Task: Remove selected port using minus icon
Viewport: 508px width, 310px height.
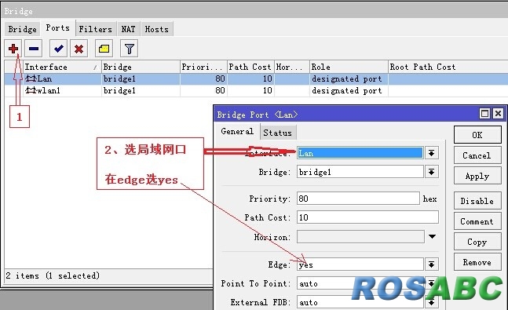Action: point(34,49)
